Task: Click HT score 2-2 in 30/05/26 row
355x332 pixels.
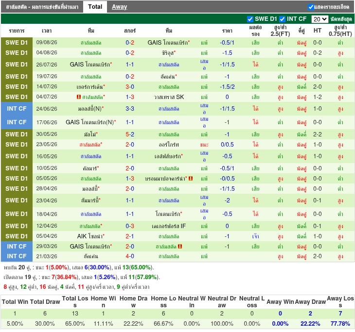Action: [317, 134]
